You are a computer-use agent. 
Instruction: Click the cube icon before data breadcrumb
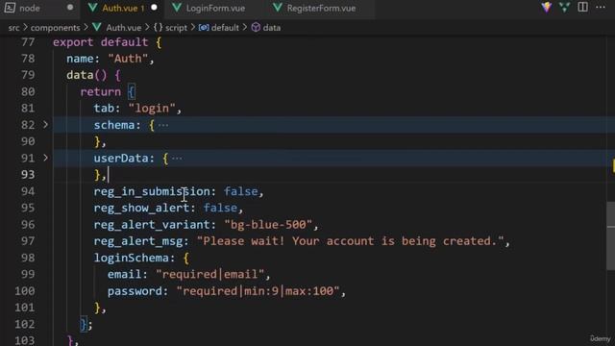point(256,28)
